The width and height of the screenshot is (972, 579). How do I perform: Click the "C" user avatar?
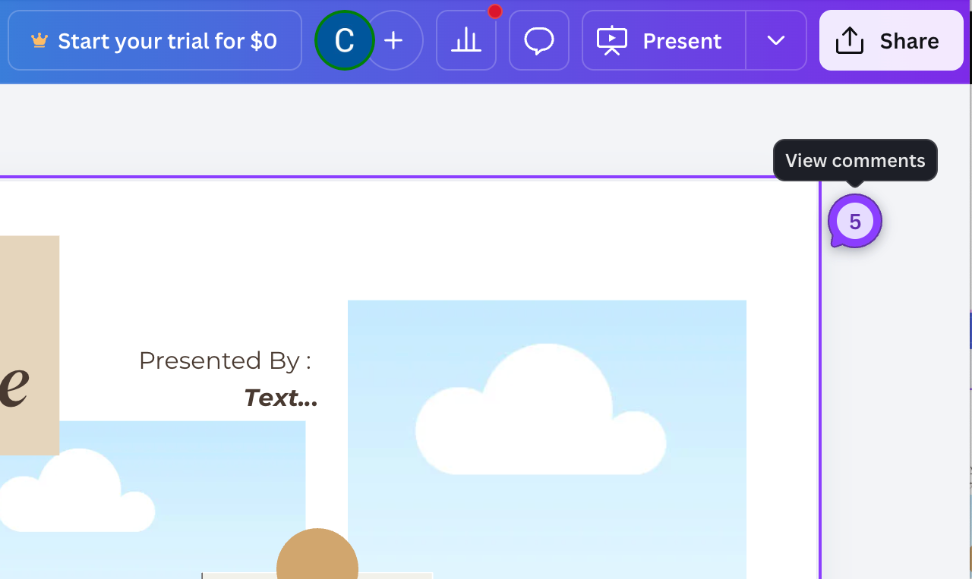click(344, 41)
